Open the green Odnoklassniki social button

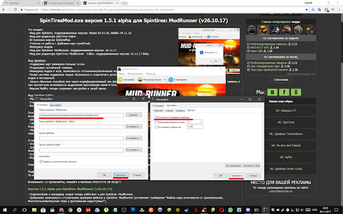pyautogui.click(x=296, y=92)
